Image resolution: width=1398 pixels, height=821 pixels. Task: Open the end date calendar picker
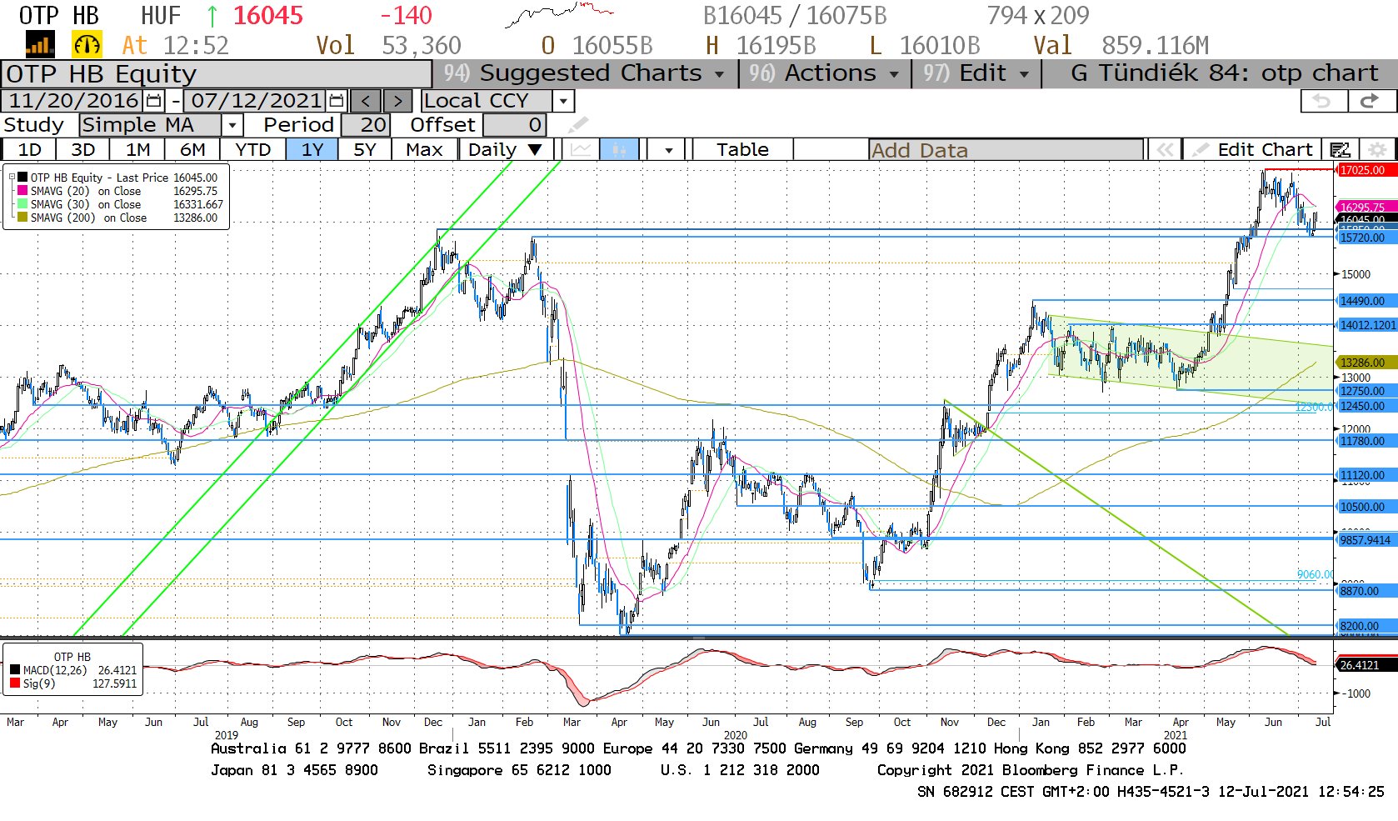336,101
